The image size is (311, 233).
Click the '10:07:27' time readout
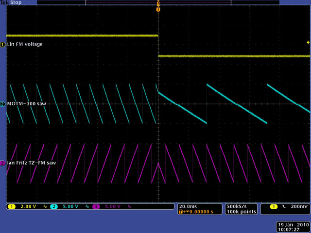click(x=289, y=230)
